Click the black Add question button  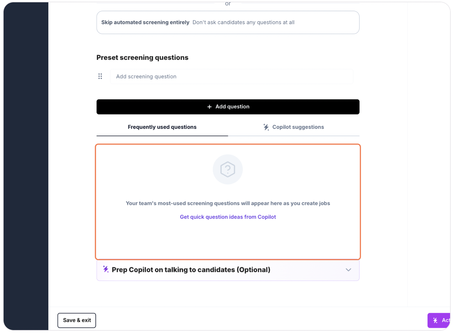point(228,107)
